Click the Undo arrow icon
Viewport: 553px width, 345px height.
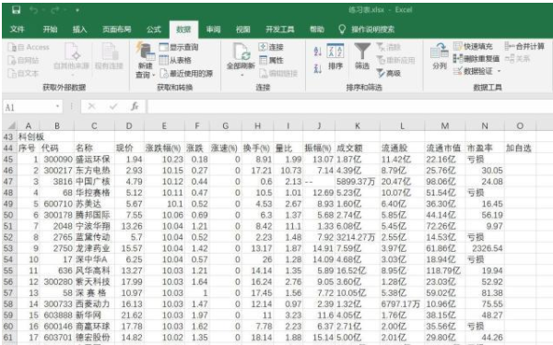34,10
